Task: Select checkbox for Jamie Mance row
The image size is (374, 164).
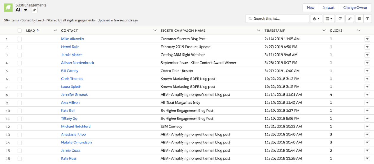Action: pyautogui.click(x=20, y=55)
